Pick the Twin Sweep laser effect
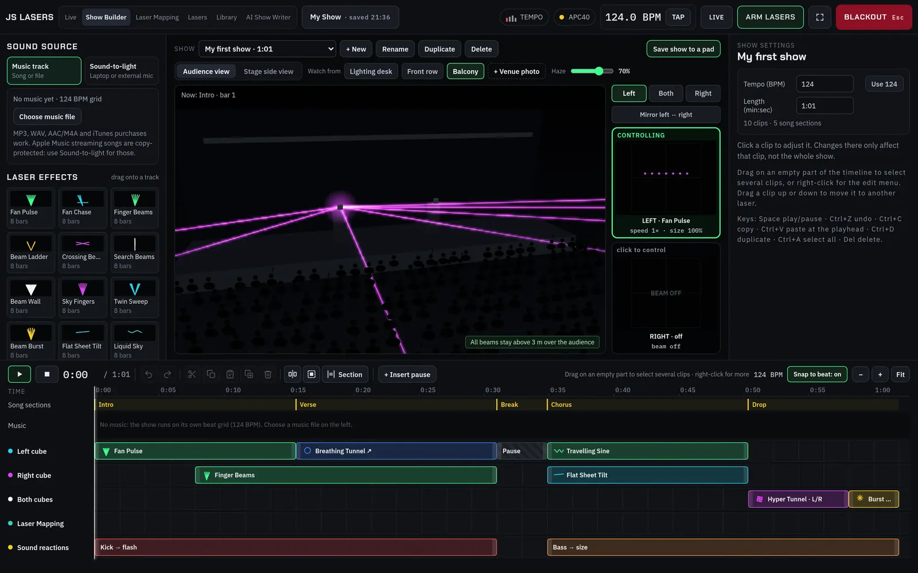This screenshot has height=573, width=918. [135, 297]
